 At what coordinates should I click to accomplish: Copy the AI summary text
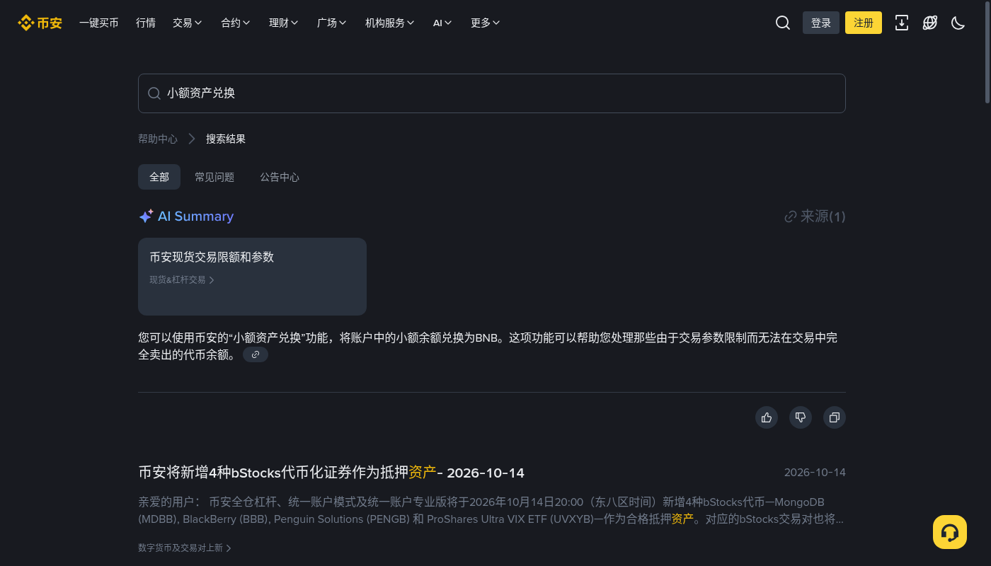pos(835,417)
